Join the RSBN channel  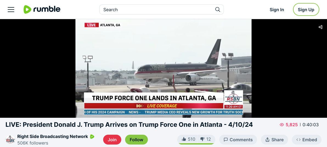pyautogui.click(x=112, y=140)
